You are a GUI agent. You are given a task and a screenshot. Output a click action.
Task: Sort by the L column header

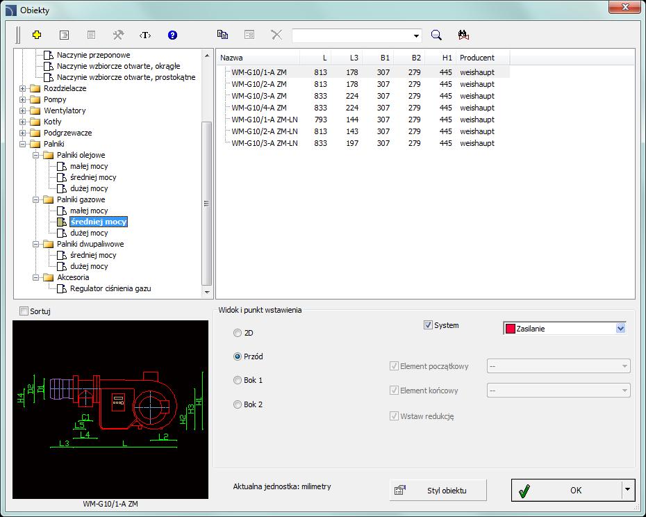(x=315, y=58)
